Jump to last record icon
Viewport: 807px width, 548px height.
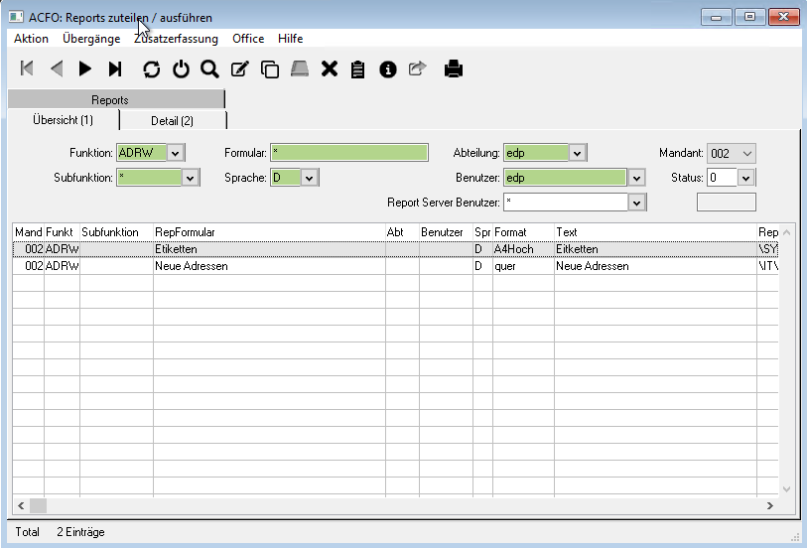point(115,68)
